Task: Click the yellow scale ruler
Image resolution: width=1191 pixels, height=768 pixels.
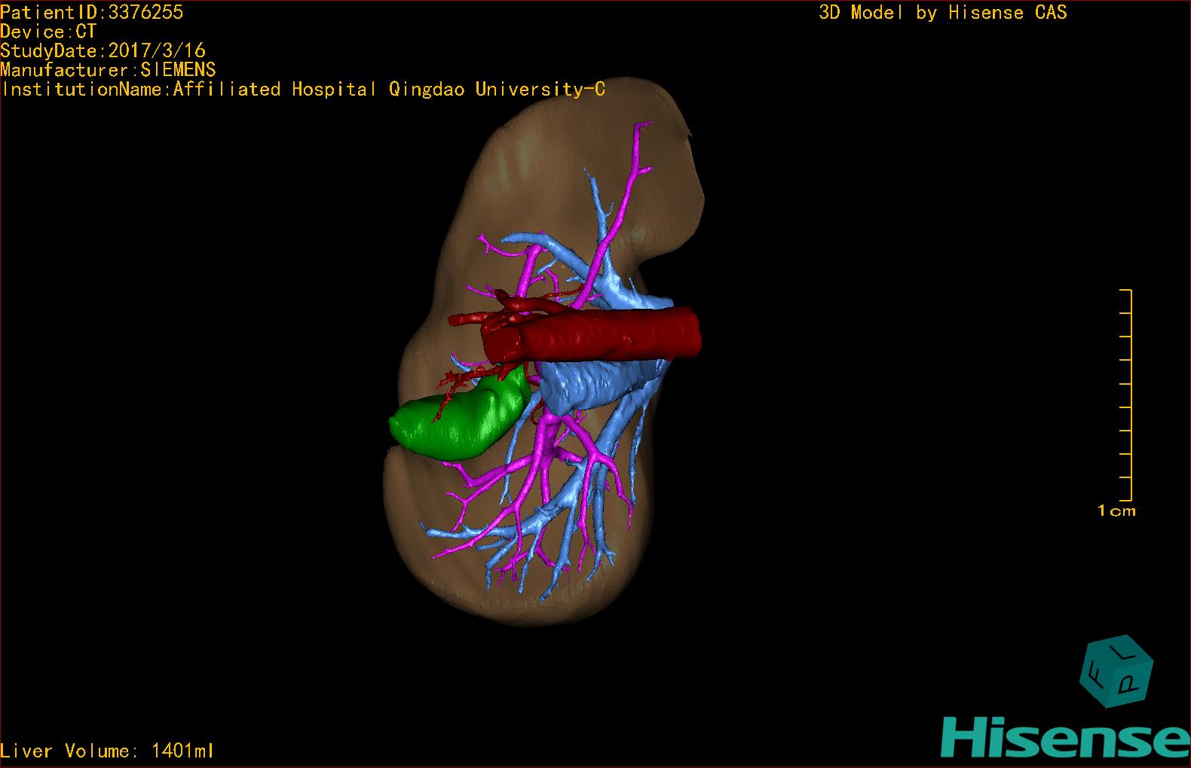Action: click(1126, 395)
